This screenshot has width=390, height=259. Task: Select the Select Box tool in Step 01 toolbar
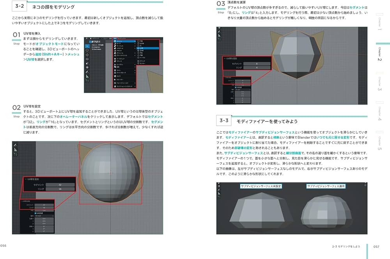[87, 46]
